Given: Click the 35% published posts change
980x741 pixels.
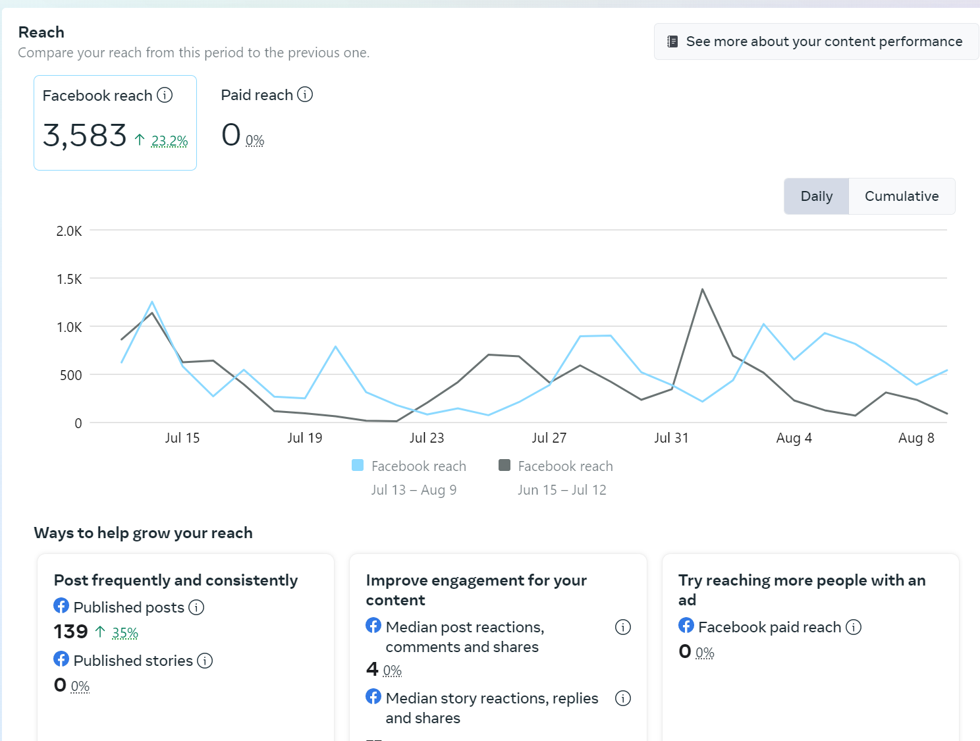Looking at the screenshot, I should coord(125,633).
